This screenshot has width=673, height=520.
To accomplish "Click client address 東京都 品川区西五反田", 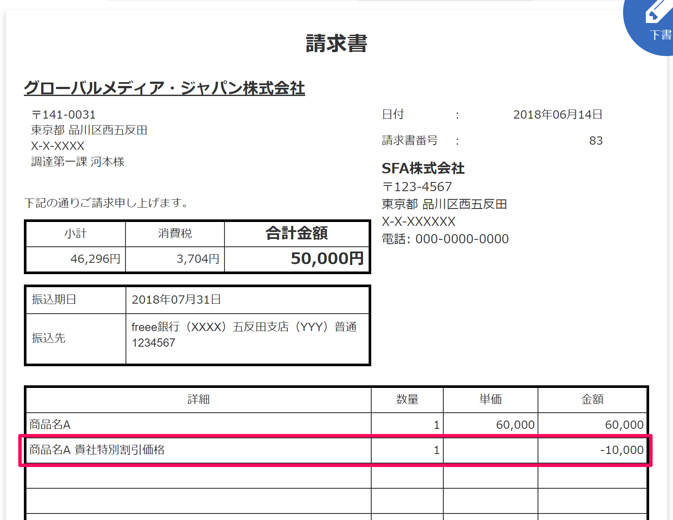I will [89, 130].
